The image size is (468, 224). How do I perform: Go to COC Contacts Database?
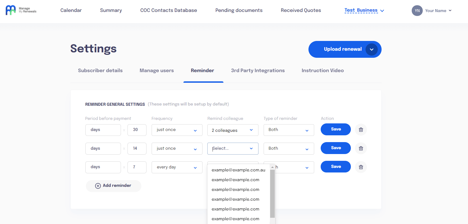169,10
